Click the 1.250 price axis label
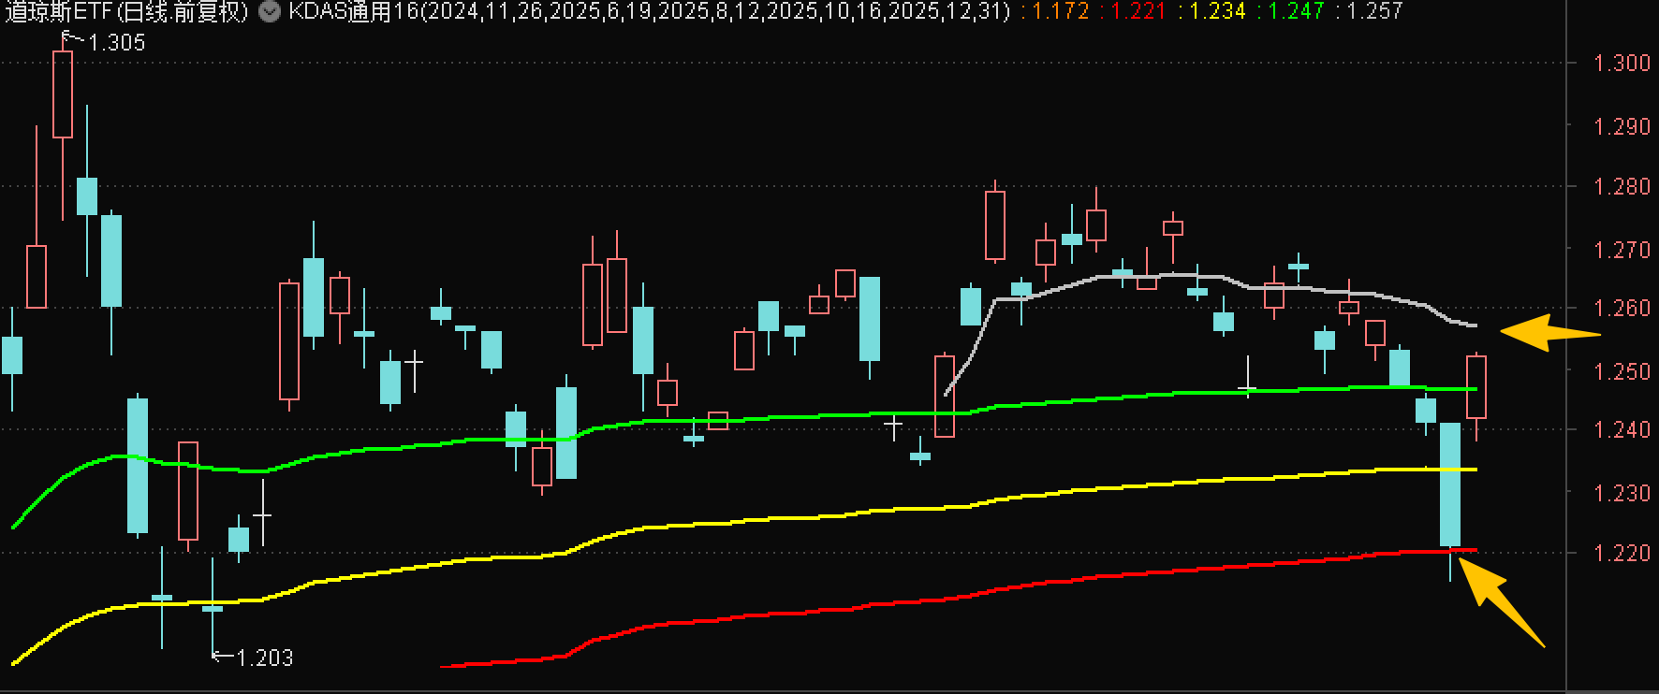Viewport: 1659px width, 694px height. pos(1622,371)
